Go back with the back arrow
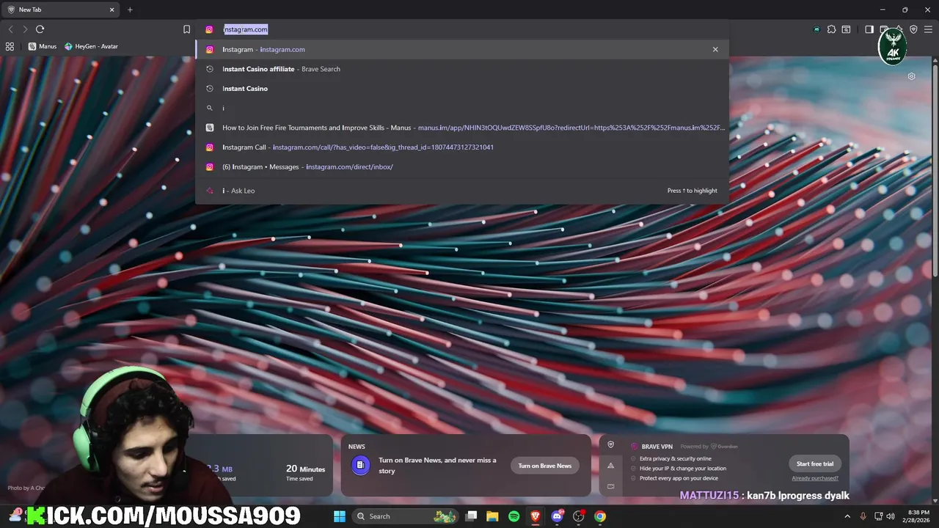Screen dimensions: 939x528 click(x=10, y=29)
